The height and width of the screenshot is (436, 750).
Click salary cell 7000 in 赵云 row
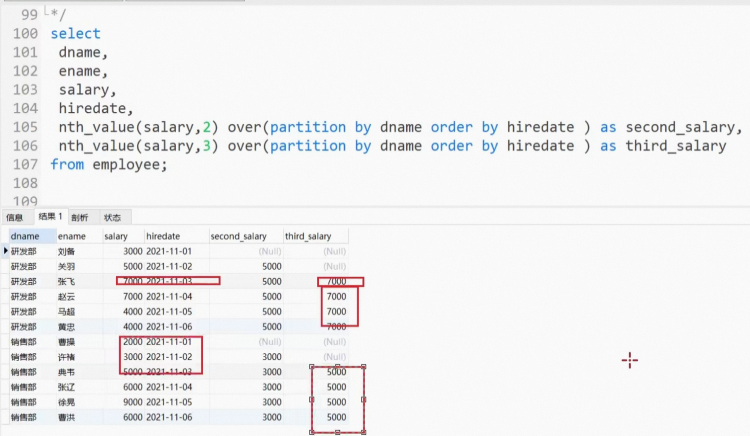(x=133, y=297)
